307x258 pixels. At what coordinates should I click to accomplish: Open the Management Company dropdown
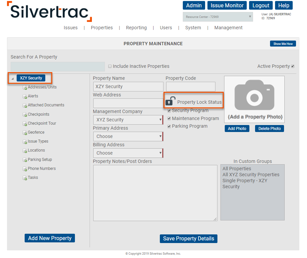click(128, 120)
